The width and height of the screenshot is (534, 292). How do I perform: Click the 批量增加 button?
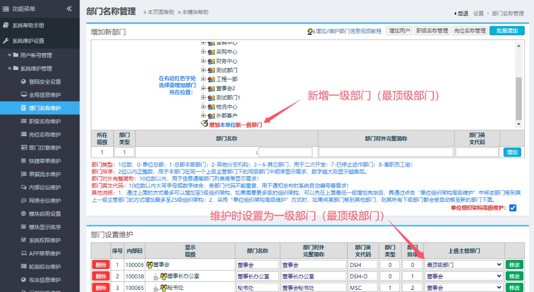pyautogui.click(x=507, y=31)
